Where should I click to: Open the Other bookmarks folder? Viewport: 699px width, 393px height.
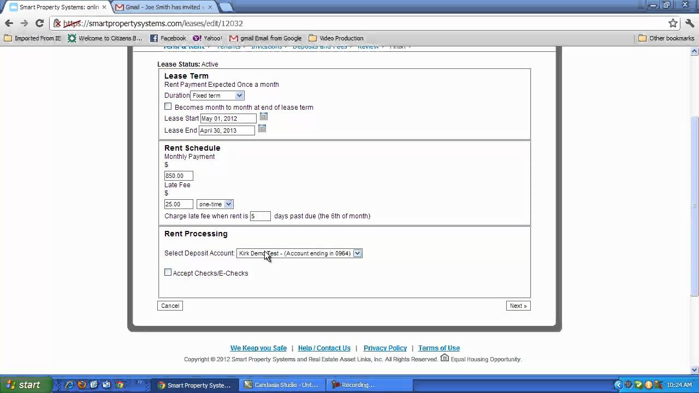point(666,38)
